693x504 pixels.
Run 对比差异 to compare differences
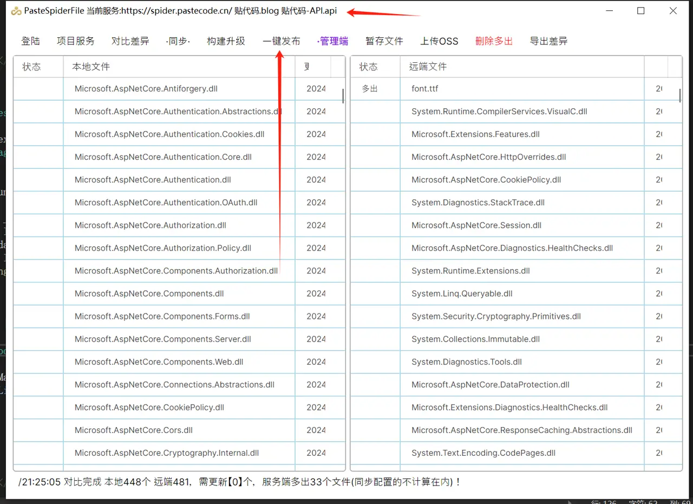130,41
